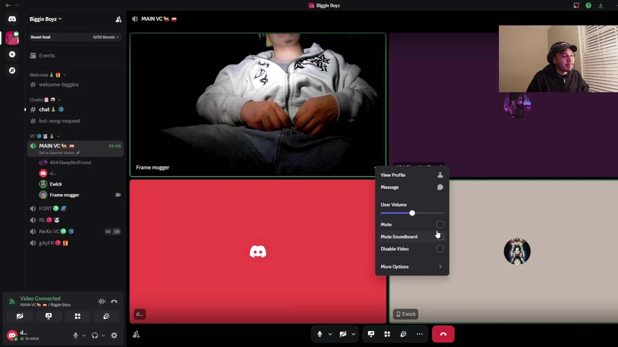Open User Settings gear
This screenshot has height=347, width=618.
tap(114, 335)
